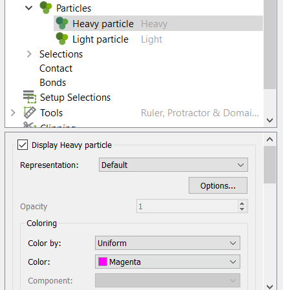Viewport: 283px width, 290px height.
Task: Open the Magenta color dropdown
Action: point(167,262)
